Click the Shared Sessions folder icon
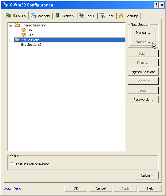 [x=18, y=25]
